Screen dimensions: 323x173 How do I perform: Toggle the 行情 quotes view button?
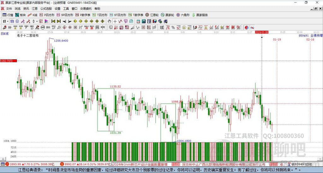tap(8, 15)
